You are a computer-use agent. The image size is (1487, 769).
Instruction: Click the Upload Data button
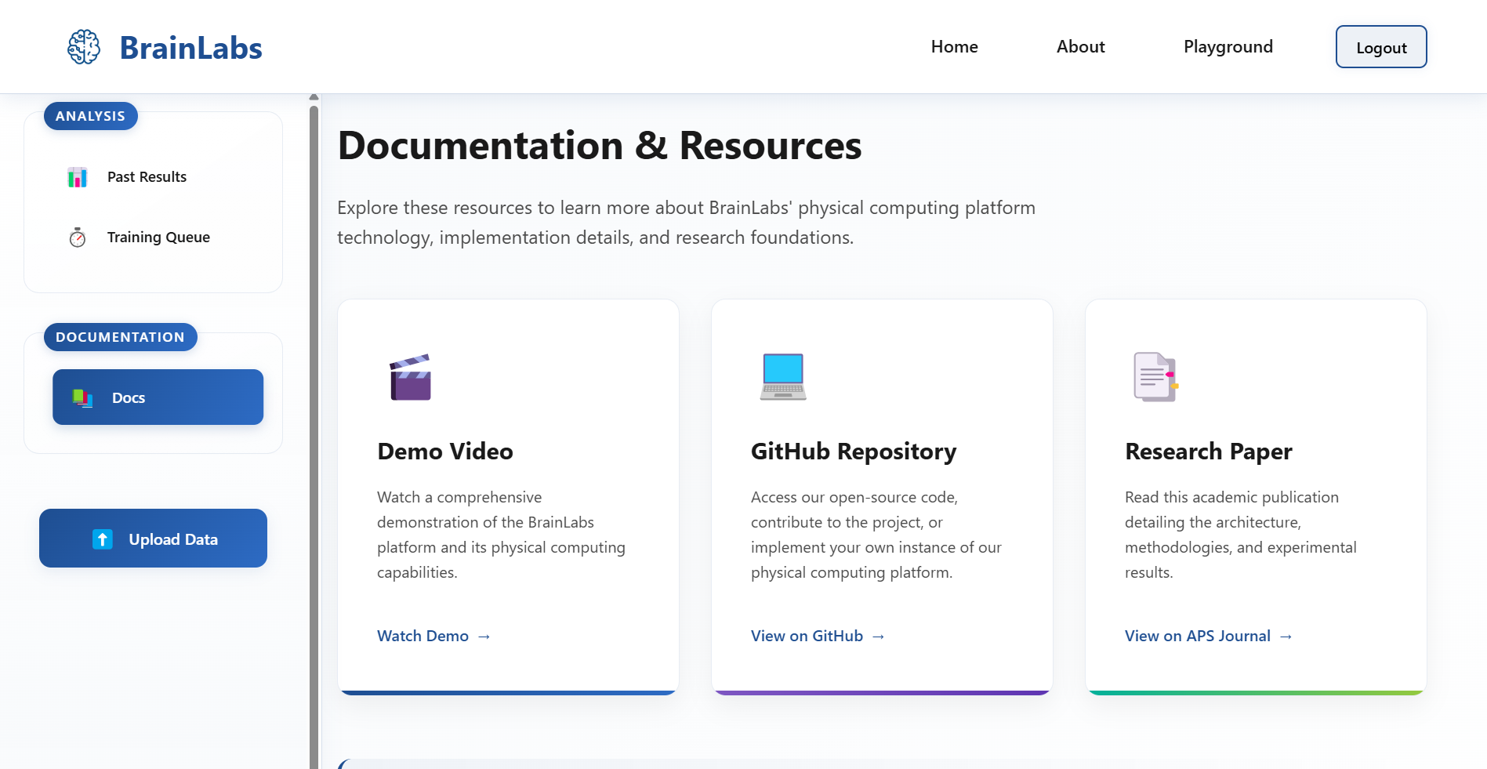tap(153, 539)
